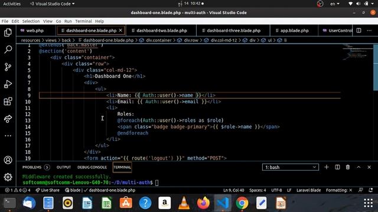Image resolution: width=378 pixels, height=212 pixels.
Task: Split the terminal panel
Action: tap(337, 167)
